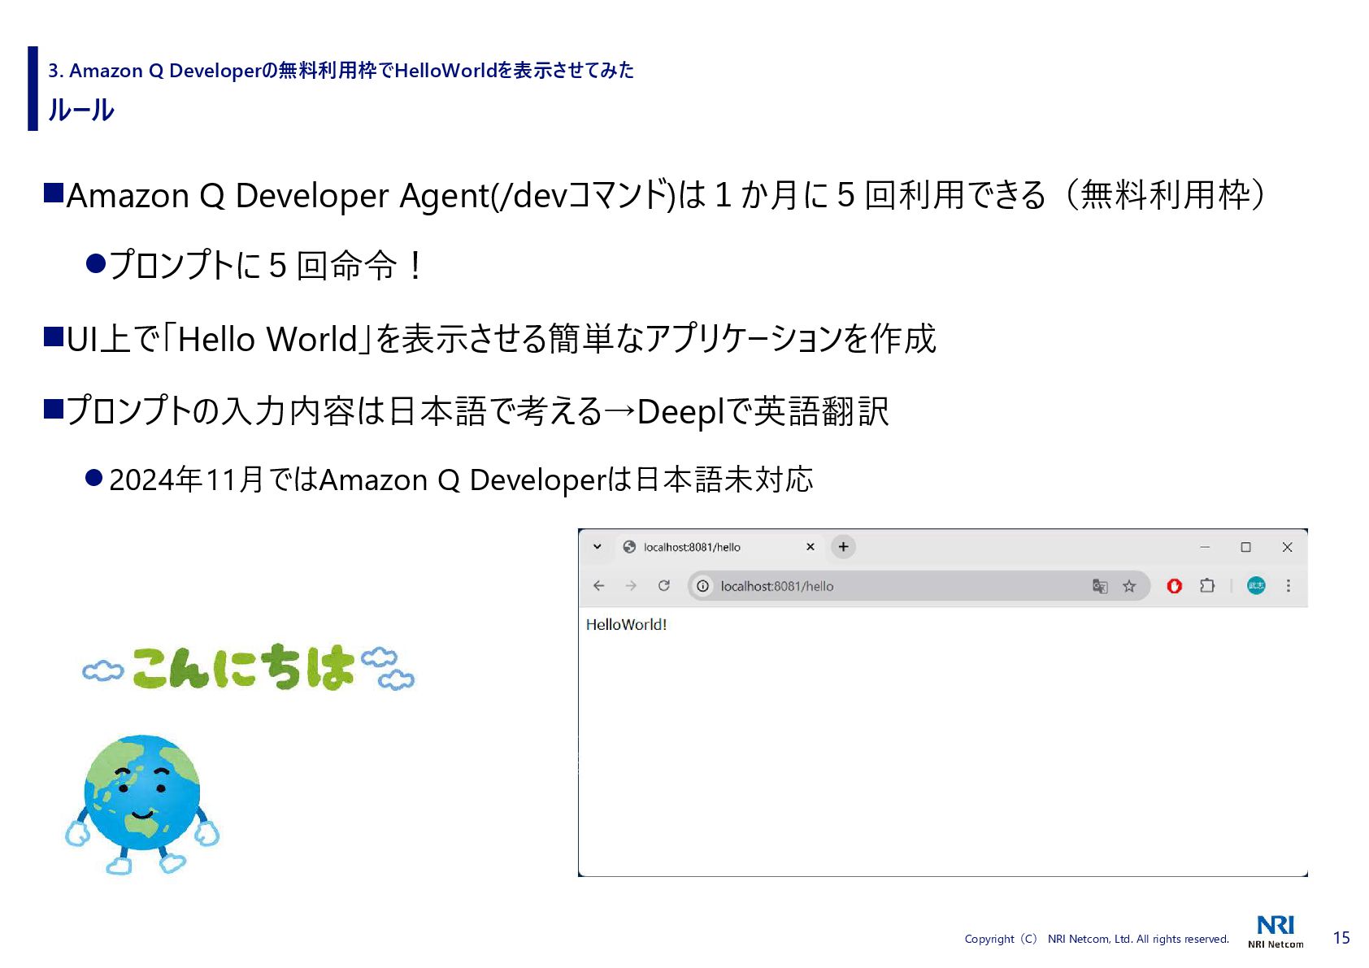Open the extensions puzzle icon
The height and width of the screenshot is (968, 1369).
coord(1207,585)
